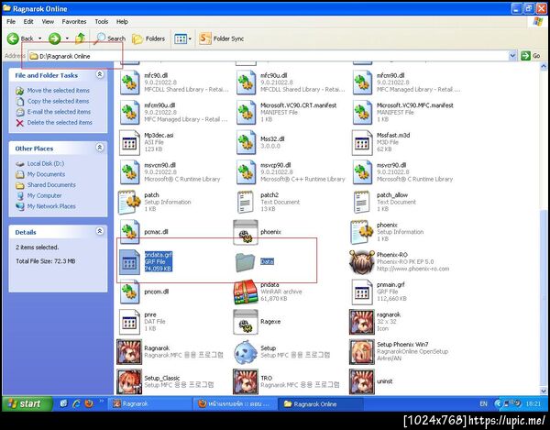550x430 pixels.
Task: Open the Views dropdown arrow
Action: pos(190,39)
